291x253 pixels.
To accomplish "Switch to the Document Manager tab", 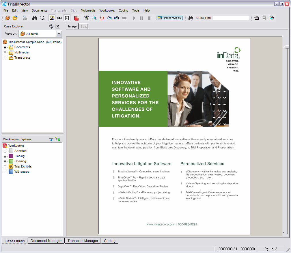I will coord(46,241).
